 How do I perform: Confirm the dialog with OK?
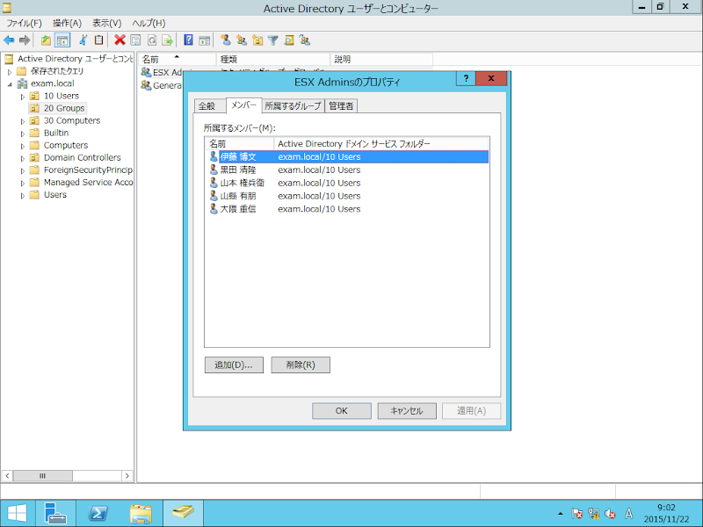pos(342,411)
